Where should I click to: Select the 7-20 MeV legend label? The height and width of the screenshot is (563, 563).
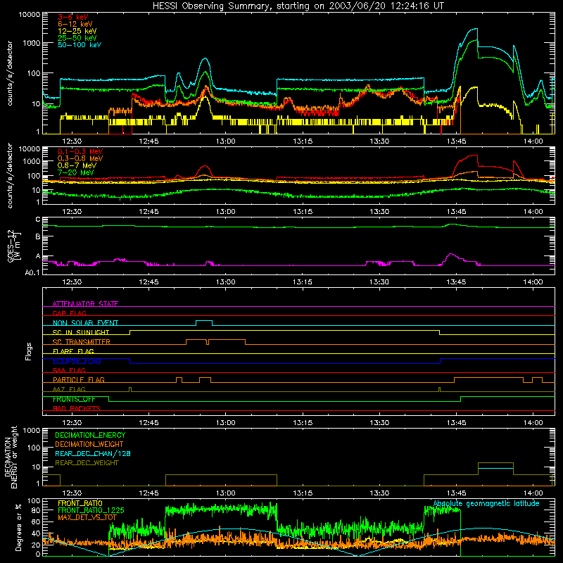coord(76,172)
